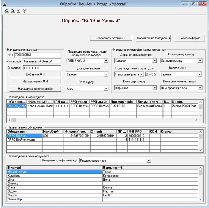Click the Статус column header
Viewport: 209px width, 208px height.
179,132
